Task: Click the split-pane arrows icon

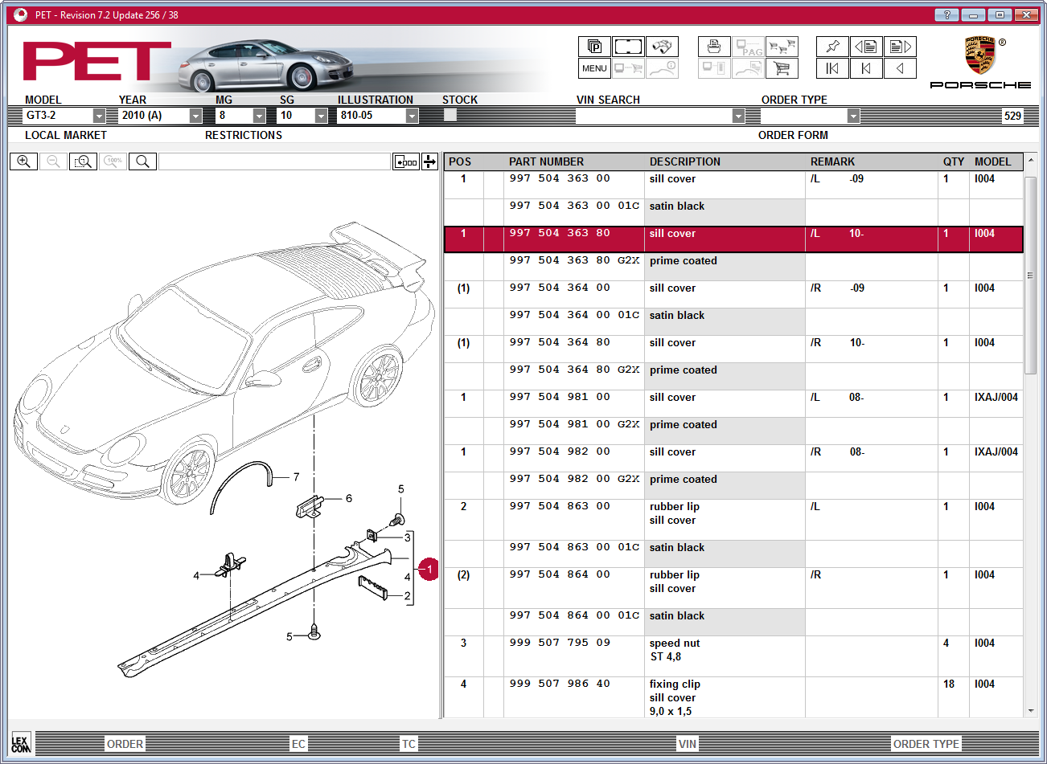Action: click(429, 161)
